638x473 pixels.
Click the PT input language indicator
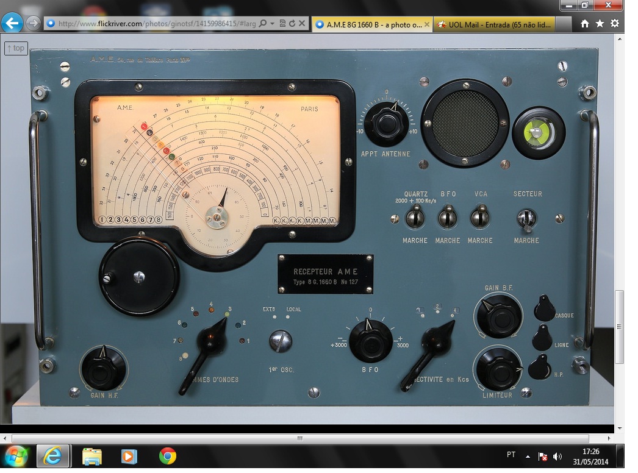[511, 455]
